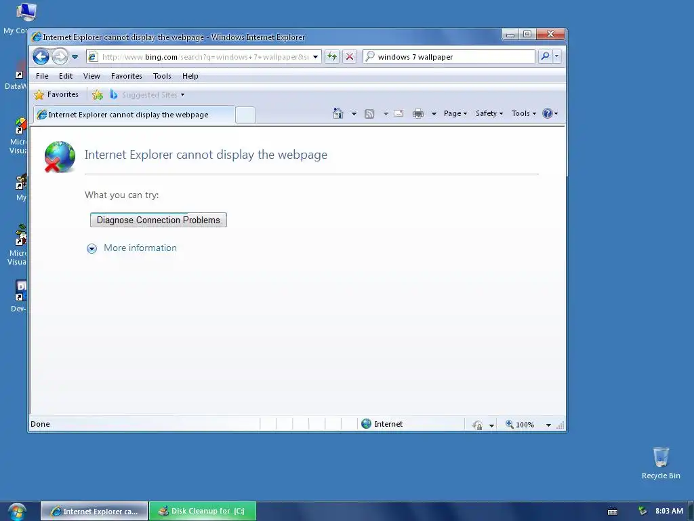Change zoom level at 100% button
Screen dimensions: 694x521
(520, 425)
